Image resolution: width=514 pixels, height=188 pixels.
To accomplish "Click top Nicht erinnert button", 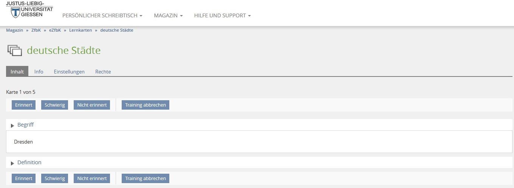I will 92,105.
